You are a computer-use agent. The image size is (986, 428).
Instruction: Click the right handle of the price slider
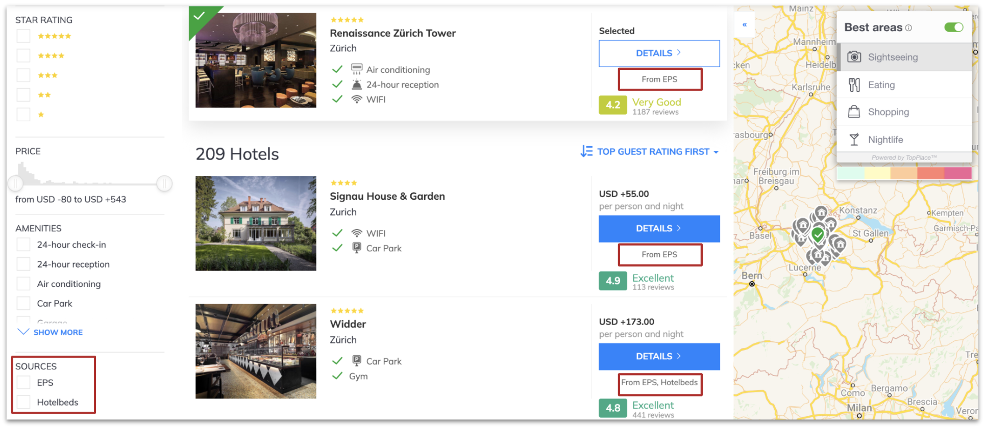164,183
